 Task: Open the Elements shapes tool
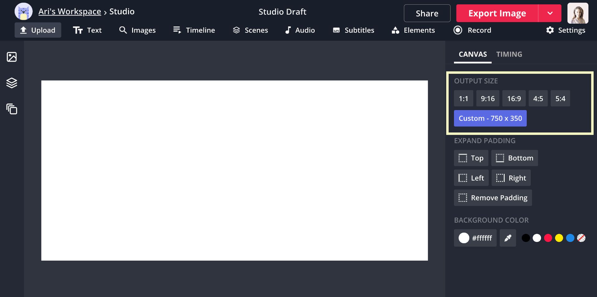point(413,30)
